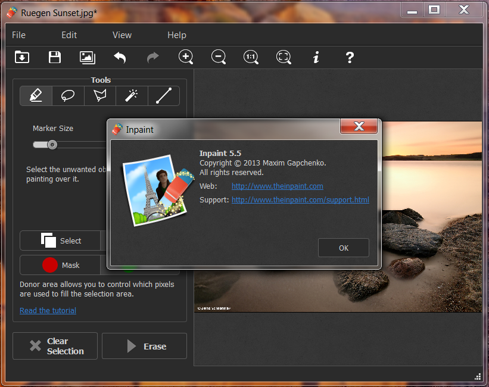The height and width of the screenshot is (387, 489).
Task: Click the "Inpaint 5.5" version text
Action: click(220, 154)
